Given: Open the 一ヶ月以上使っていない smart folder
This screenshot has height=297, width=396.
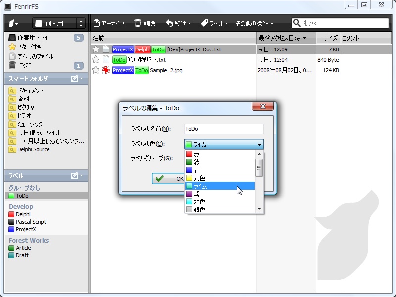Looking at the screenshot, I should pyautogui.click(x=46, y=141).
